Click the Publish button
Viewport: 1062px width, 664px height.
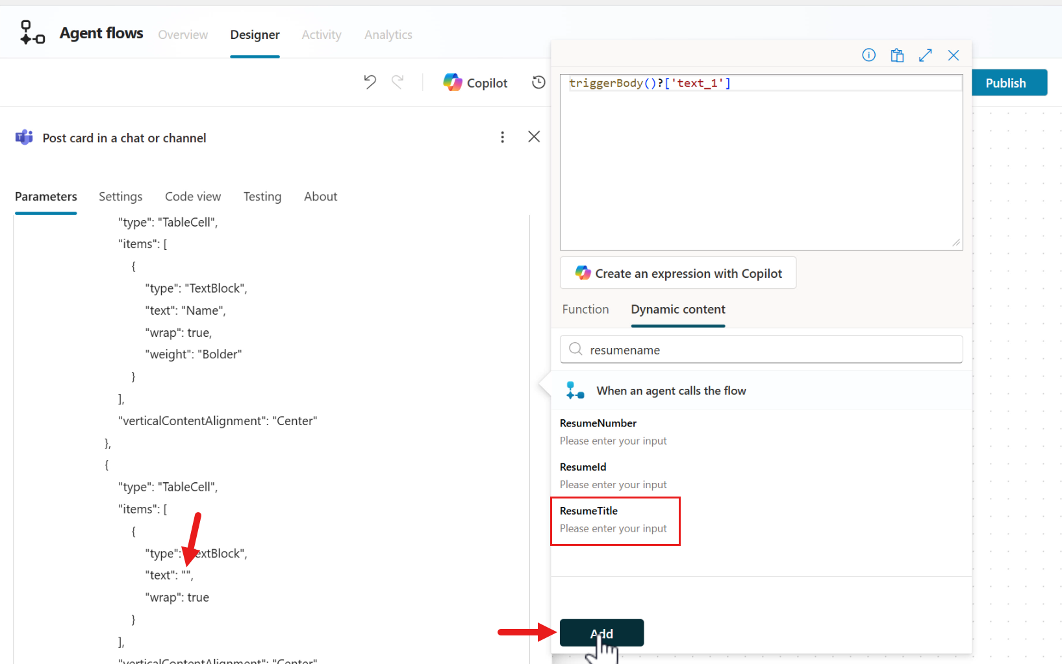coord(1005,83)
